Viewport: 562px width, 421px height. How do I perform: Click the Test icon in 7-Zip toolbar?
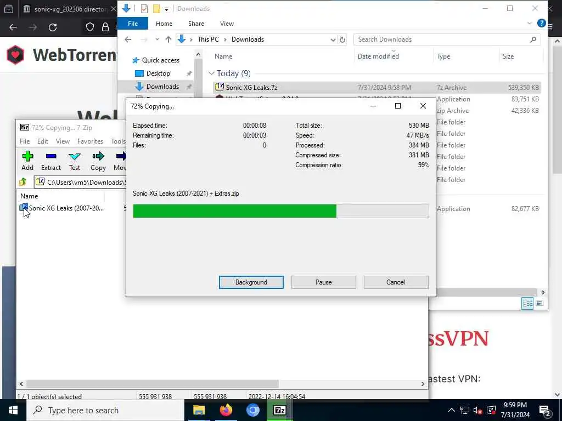(x=75, y=156)
